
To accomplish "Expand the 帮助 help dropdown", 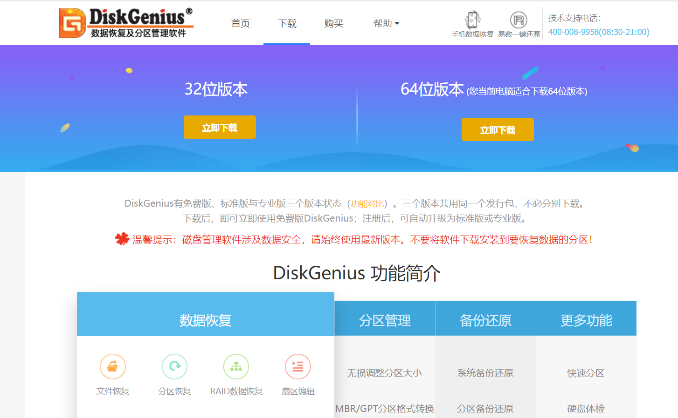I will click(x=386, y=23).
